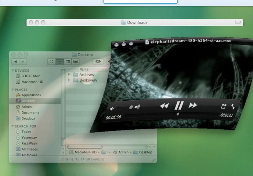Click the Quick Look eye icon
253x176 pixels.
coord(98,62)
